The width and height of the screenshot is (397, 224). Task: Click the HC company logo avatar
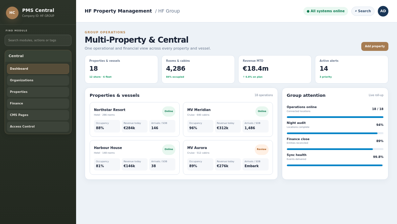point(12,13)
